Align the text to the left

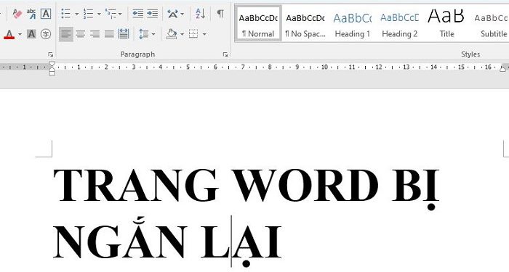[x=66, y=34]
